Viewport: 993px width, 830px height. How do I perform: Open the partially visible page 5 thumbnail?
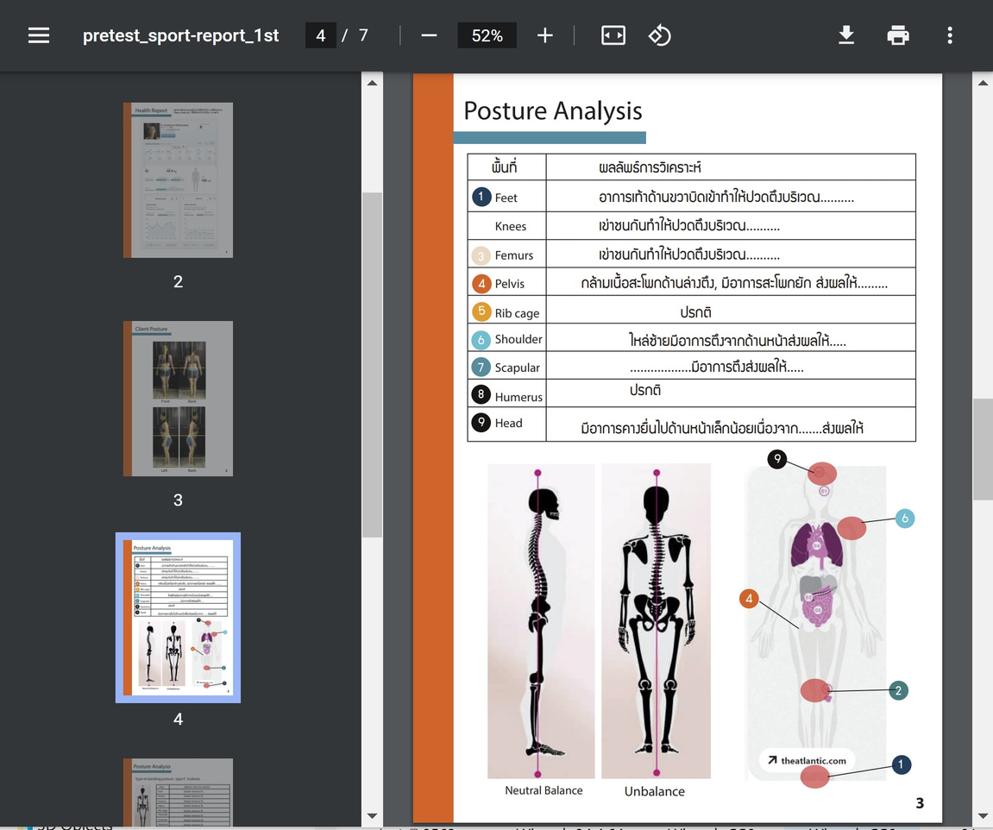coord(178,793)
